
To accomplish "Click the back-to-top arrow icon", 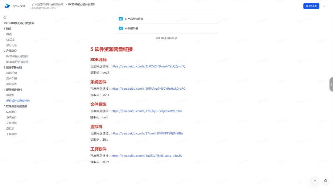I will (314, 181).
